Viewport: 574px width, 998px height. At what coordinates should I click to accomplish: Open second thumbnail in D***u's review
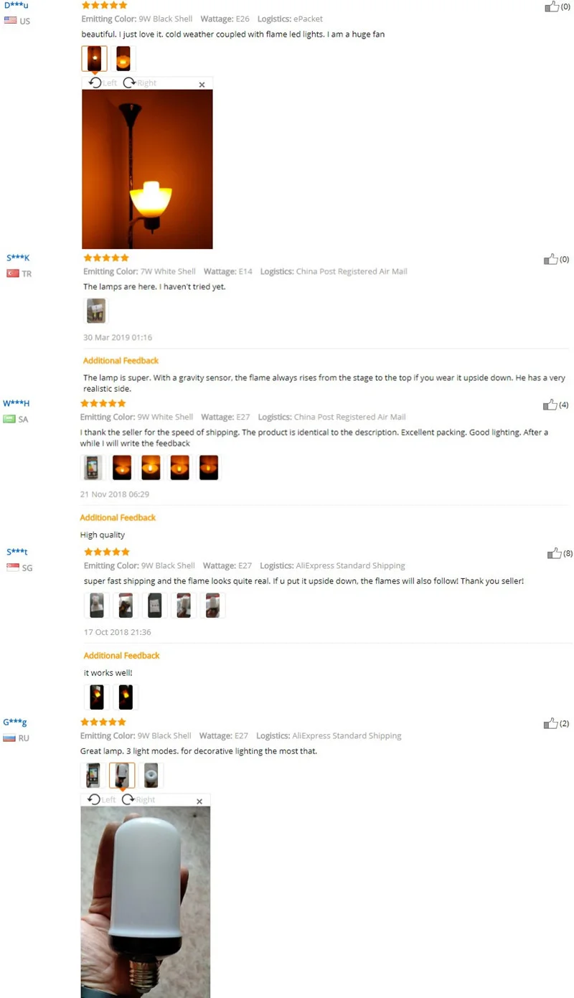click(x=123, y=58)
